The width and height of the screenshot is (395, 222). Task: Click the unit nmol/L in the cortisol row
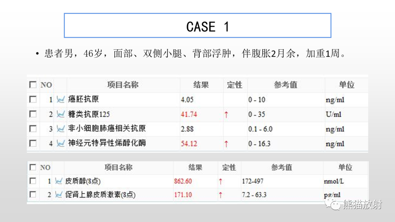[x=334, y=181]
